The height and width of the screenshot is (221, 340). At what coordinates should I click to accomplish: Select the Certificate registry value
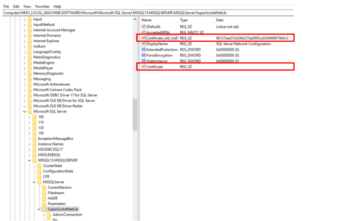[x=155, y=67]
